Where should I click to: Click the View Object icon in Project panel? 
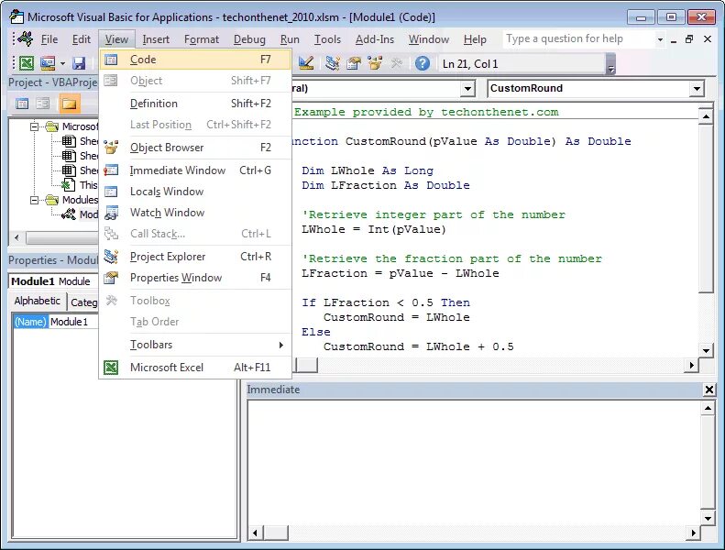(42, 104)
